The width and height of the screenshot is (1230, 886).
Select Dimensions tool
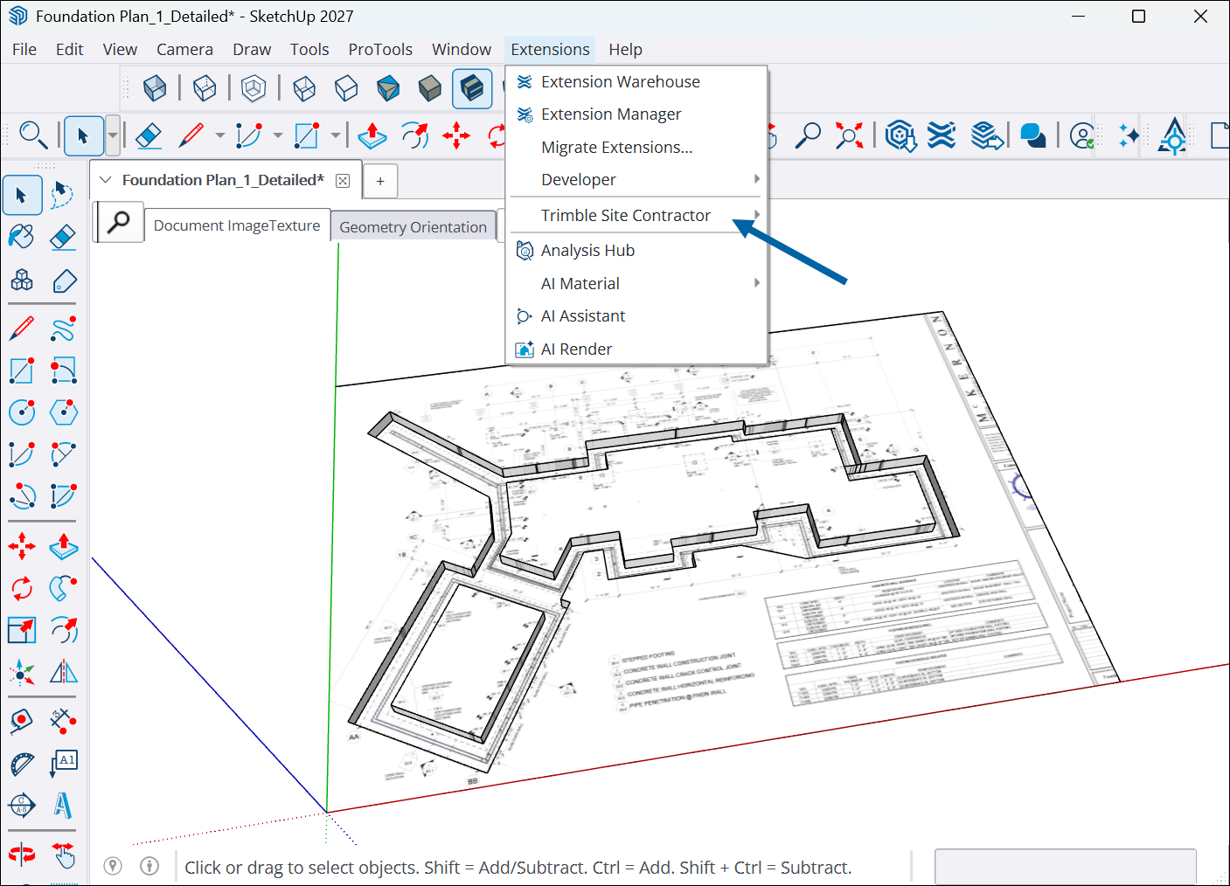pyautogui.click(x=64, y=721)
